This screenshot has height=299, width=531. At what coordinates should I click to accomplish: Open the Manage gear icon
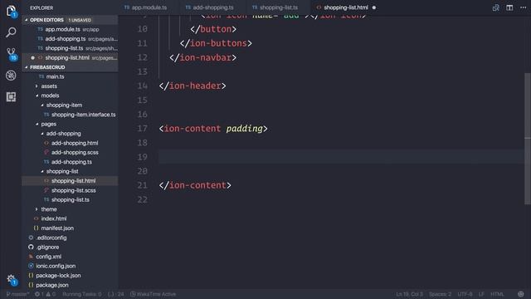(11, 279)
